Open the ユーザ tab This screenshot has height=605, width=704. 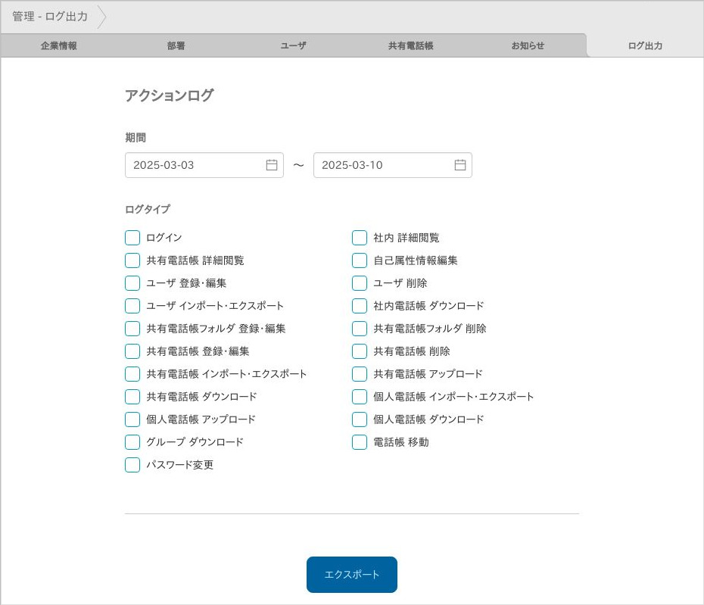point(293,45)
